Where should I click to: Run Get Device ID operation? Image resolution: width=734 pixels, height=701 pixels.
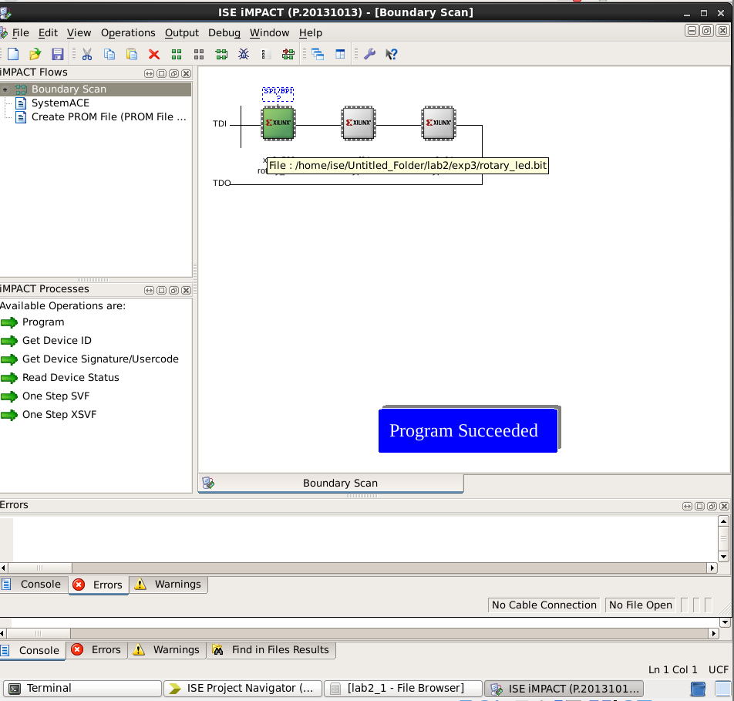coord(56,340)
